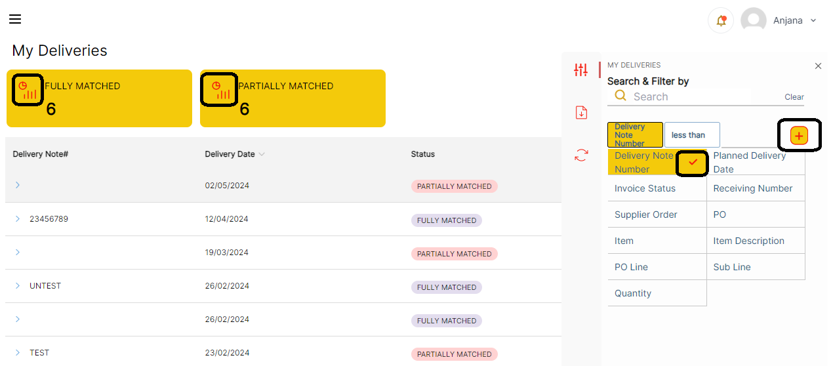Screen dimensions: 831x366
Task: Uncheck the selected Delivery Note Number option
Action: [x=693, y=163]
